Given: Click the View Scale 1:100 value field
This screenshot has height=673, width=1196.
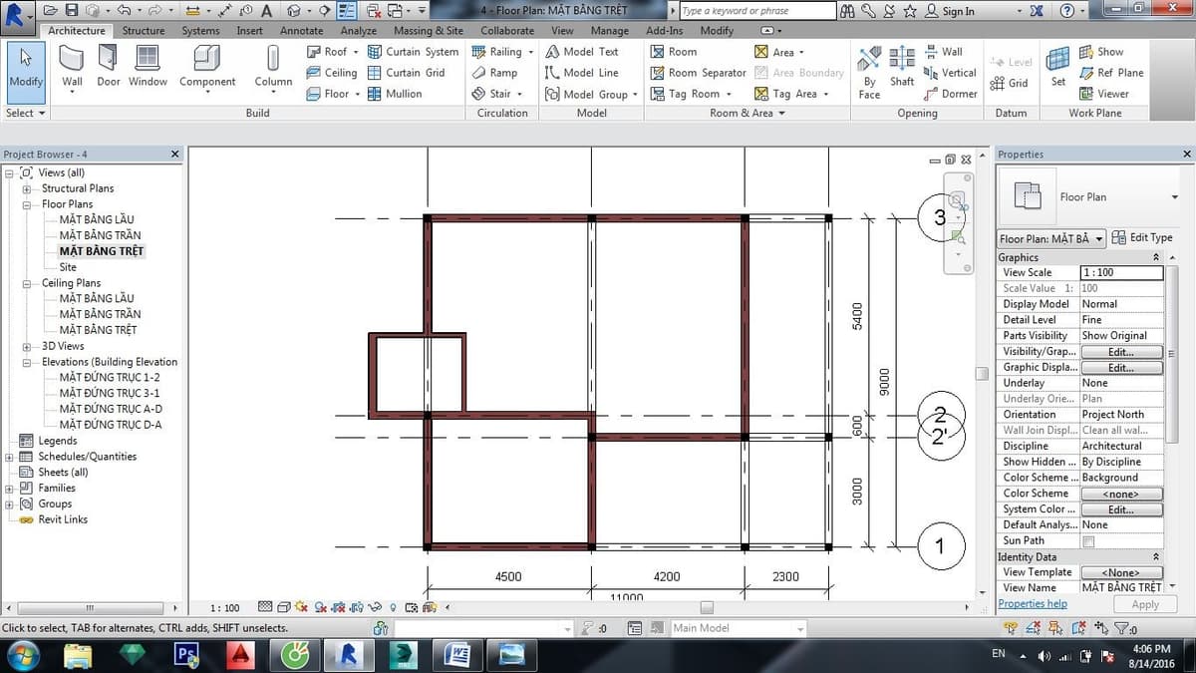Looking at the screenshot, I should click(1121, 272).
